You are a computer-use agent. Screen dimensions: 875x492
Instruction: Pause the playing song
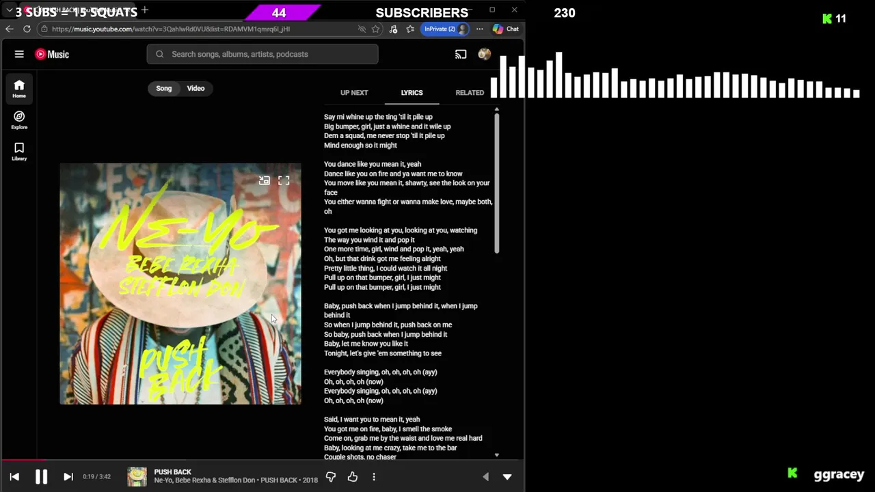pos(41,477)
